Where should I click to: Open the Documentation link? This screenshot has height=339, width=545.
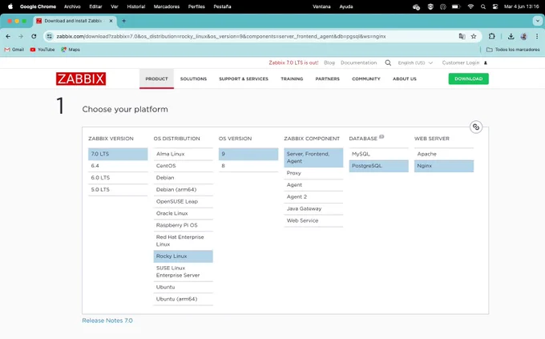(359, 63)
